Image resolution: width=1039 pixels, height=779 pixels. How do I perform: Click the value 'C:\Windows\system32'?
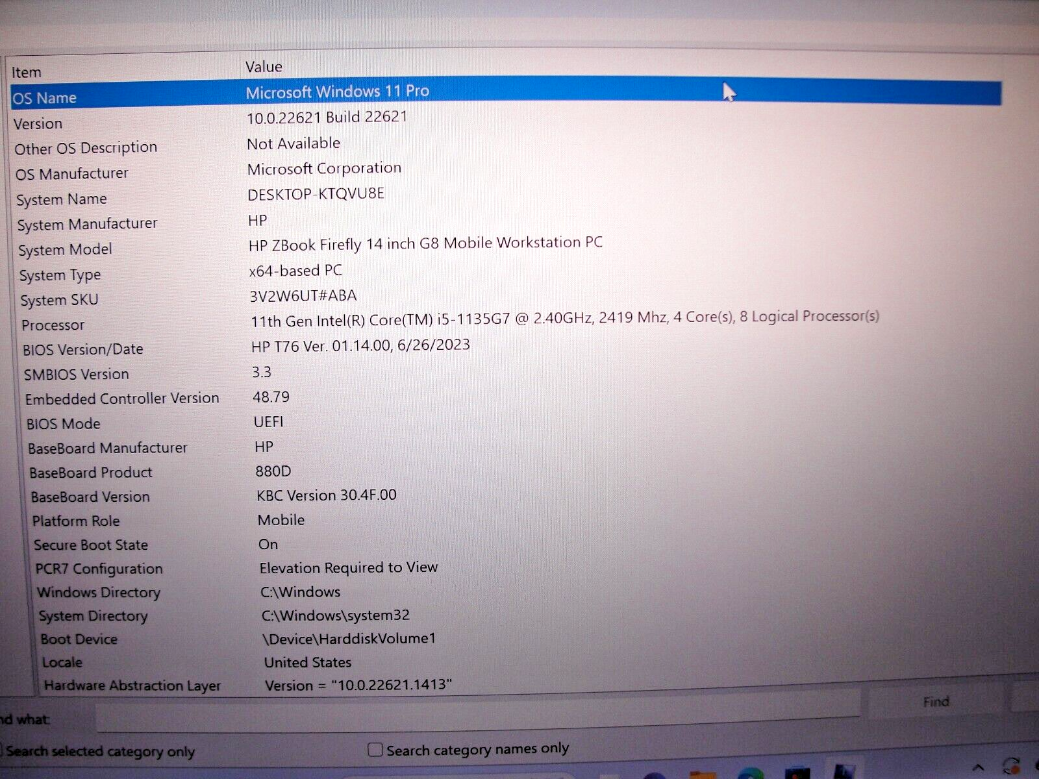click(x=336, y=615)
